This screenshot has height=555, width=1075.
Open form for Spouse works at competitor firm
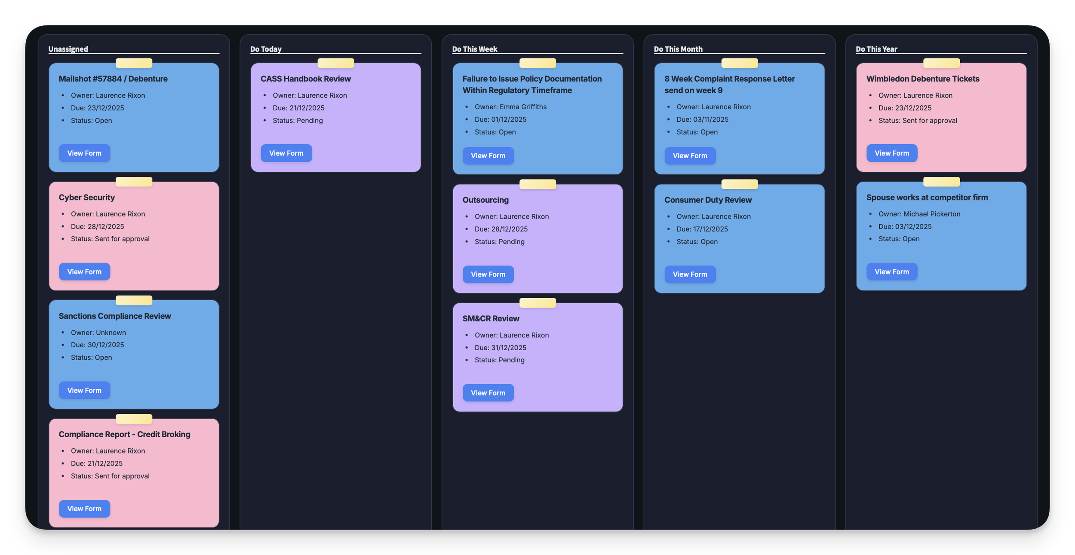892,272
